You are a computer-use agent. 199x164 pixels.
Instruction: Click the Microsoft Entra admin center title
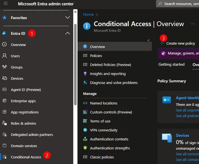[x=46, y=4]
